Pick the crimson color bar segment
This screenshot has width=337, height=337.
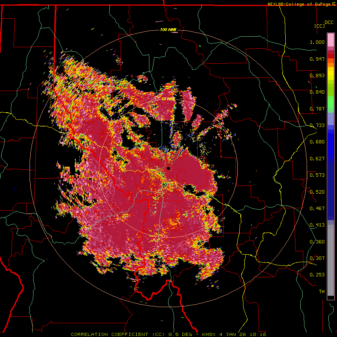pyautogui.click(x=331, y=52)
